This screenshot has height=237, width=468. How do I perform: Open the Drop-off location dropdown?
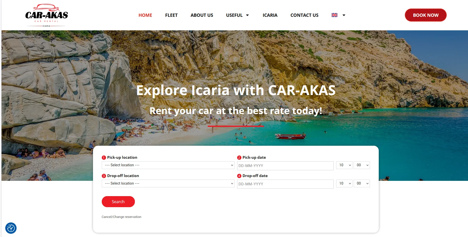[168, 183]
